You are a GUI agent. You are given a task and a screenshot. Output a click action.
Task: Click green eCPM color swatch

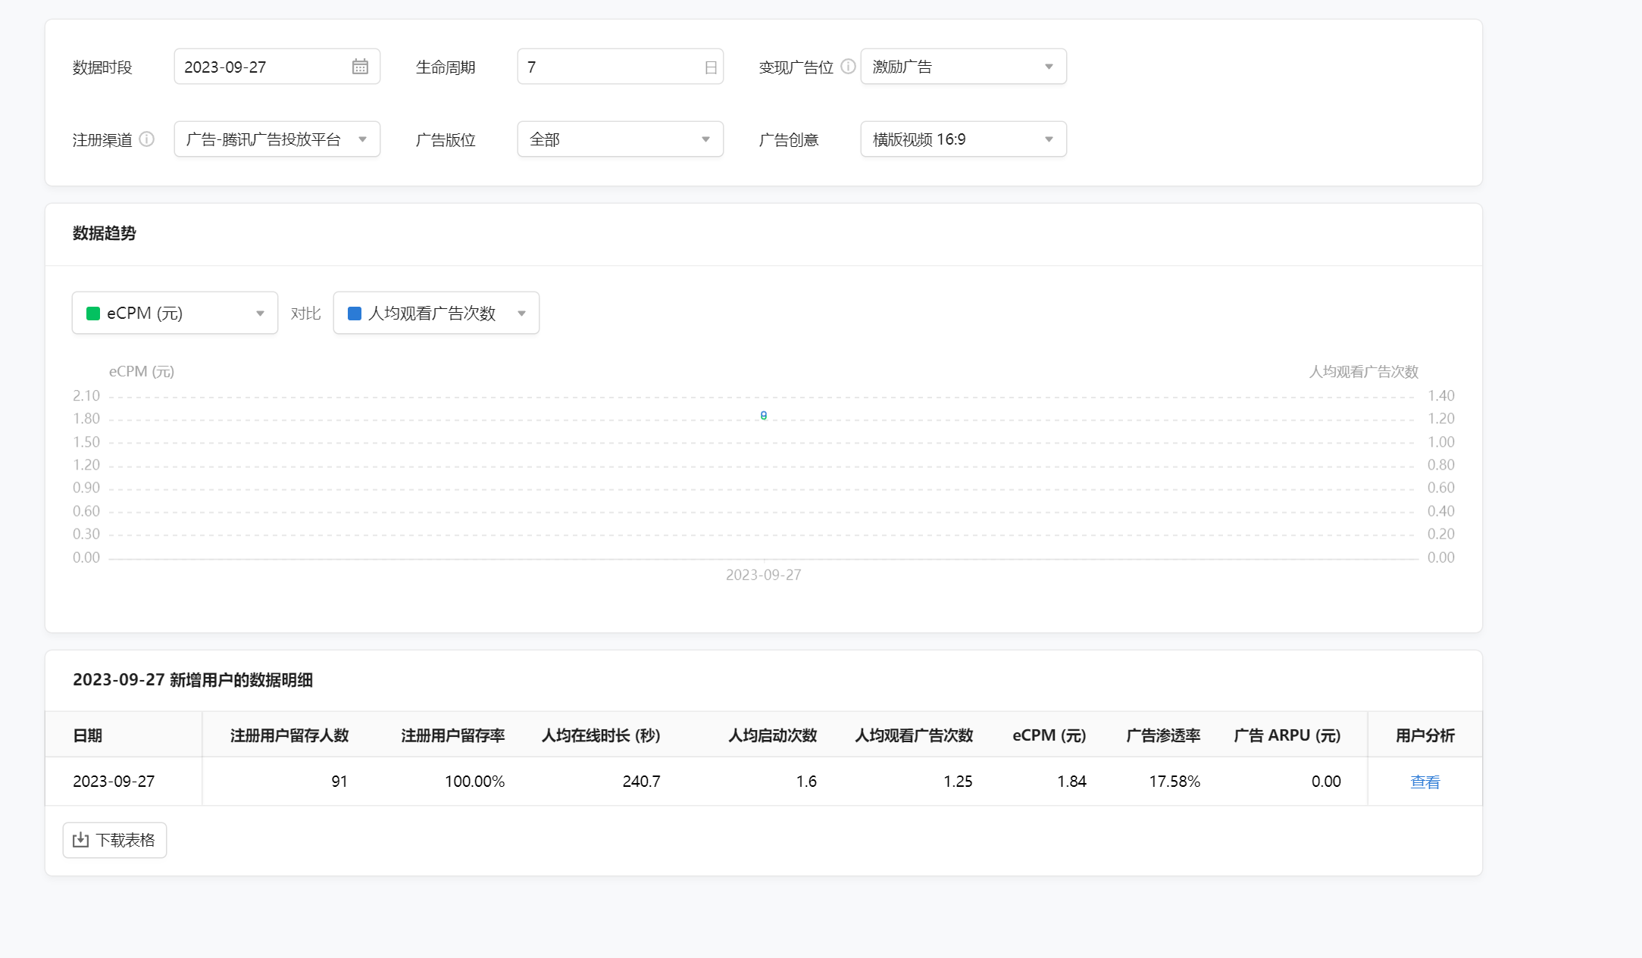[x=93, y=314]
